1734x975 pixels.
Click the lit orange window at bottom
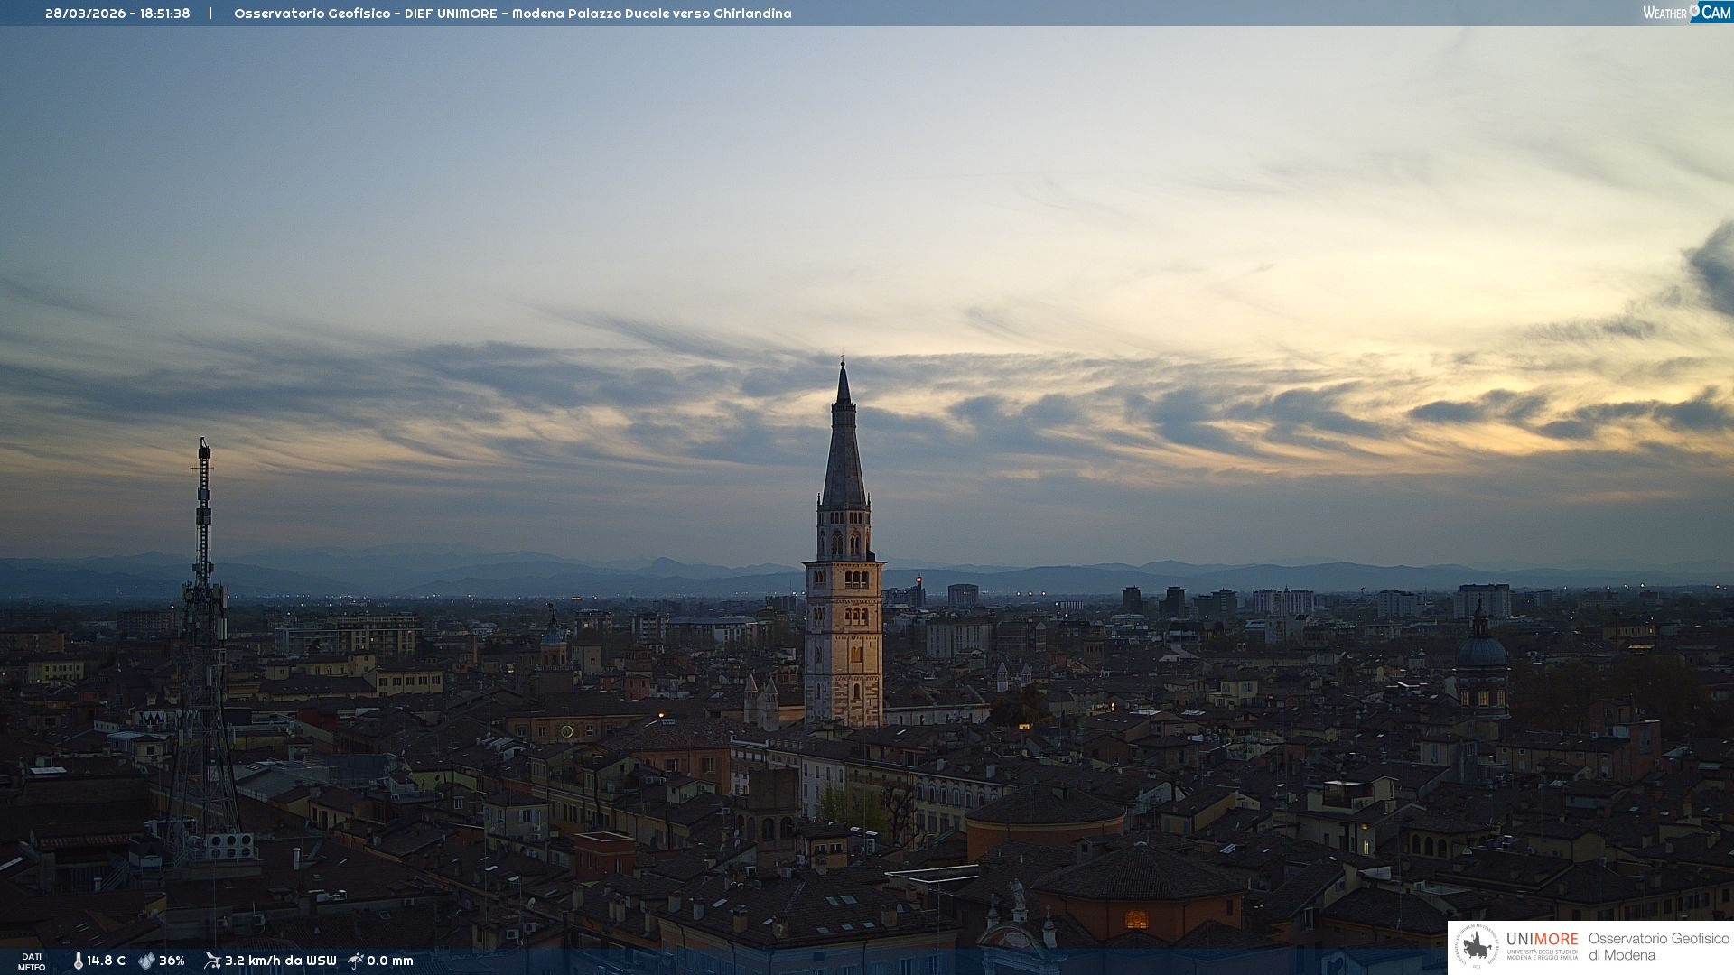pyautogui.click(x=1136, y=920)
